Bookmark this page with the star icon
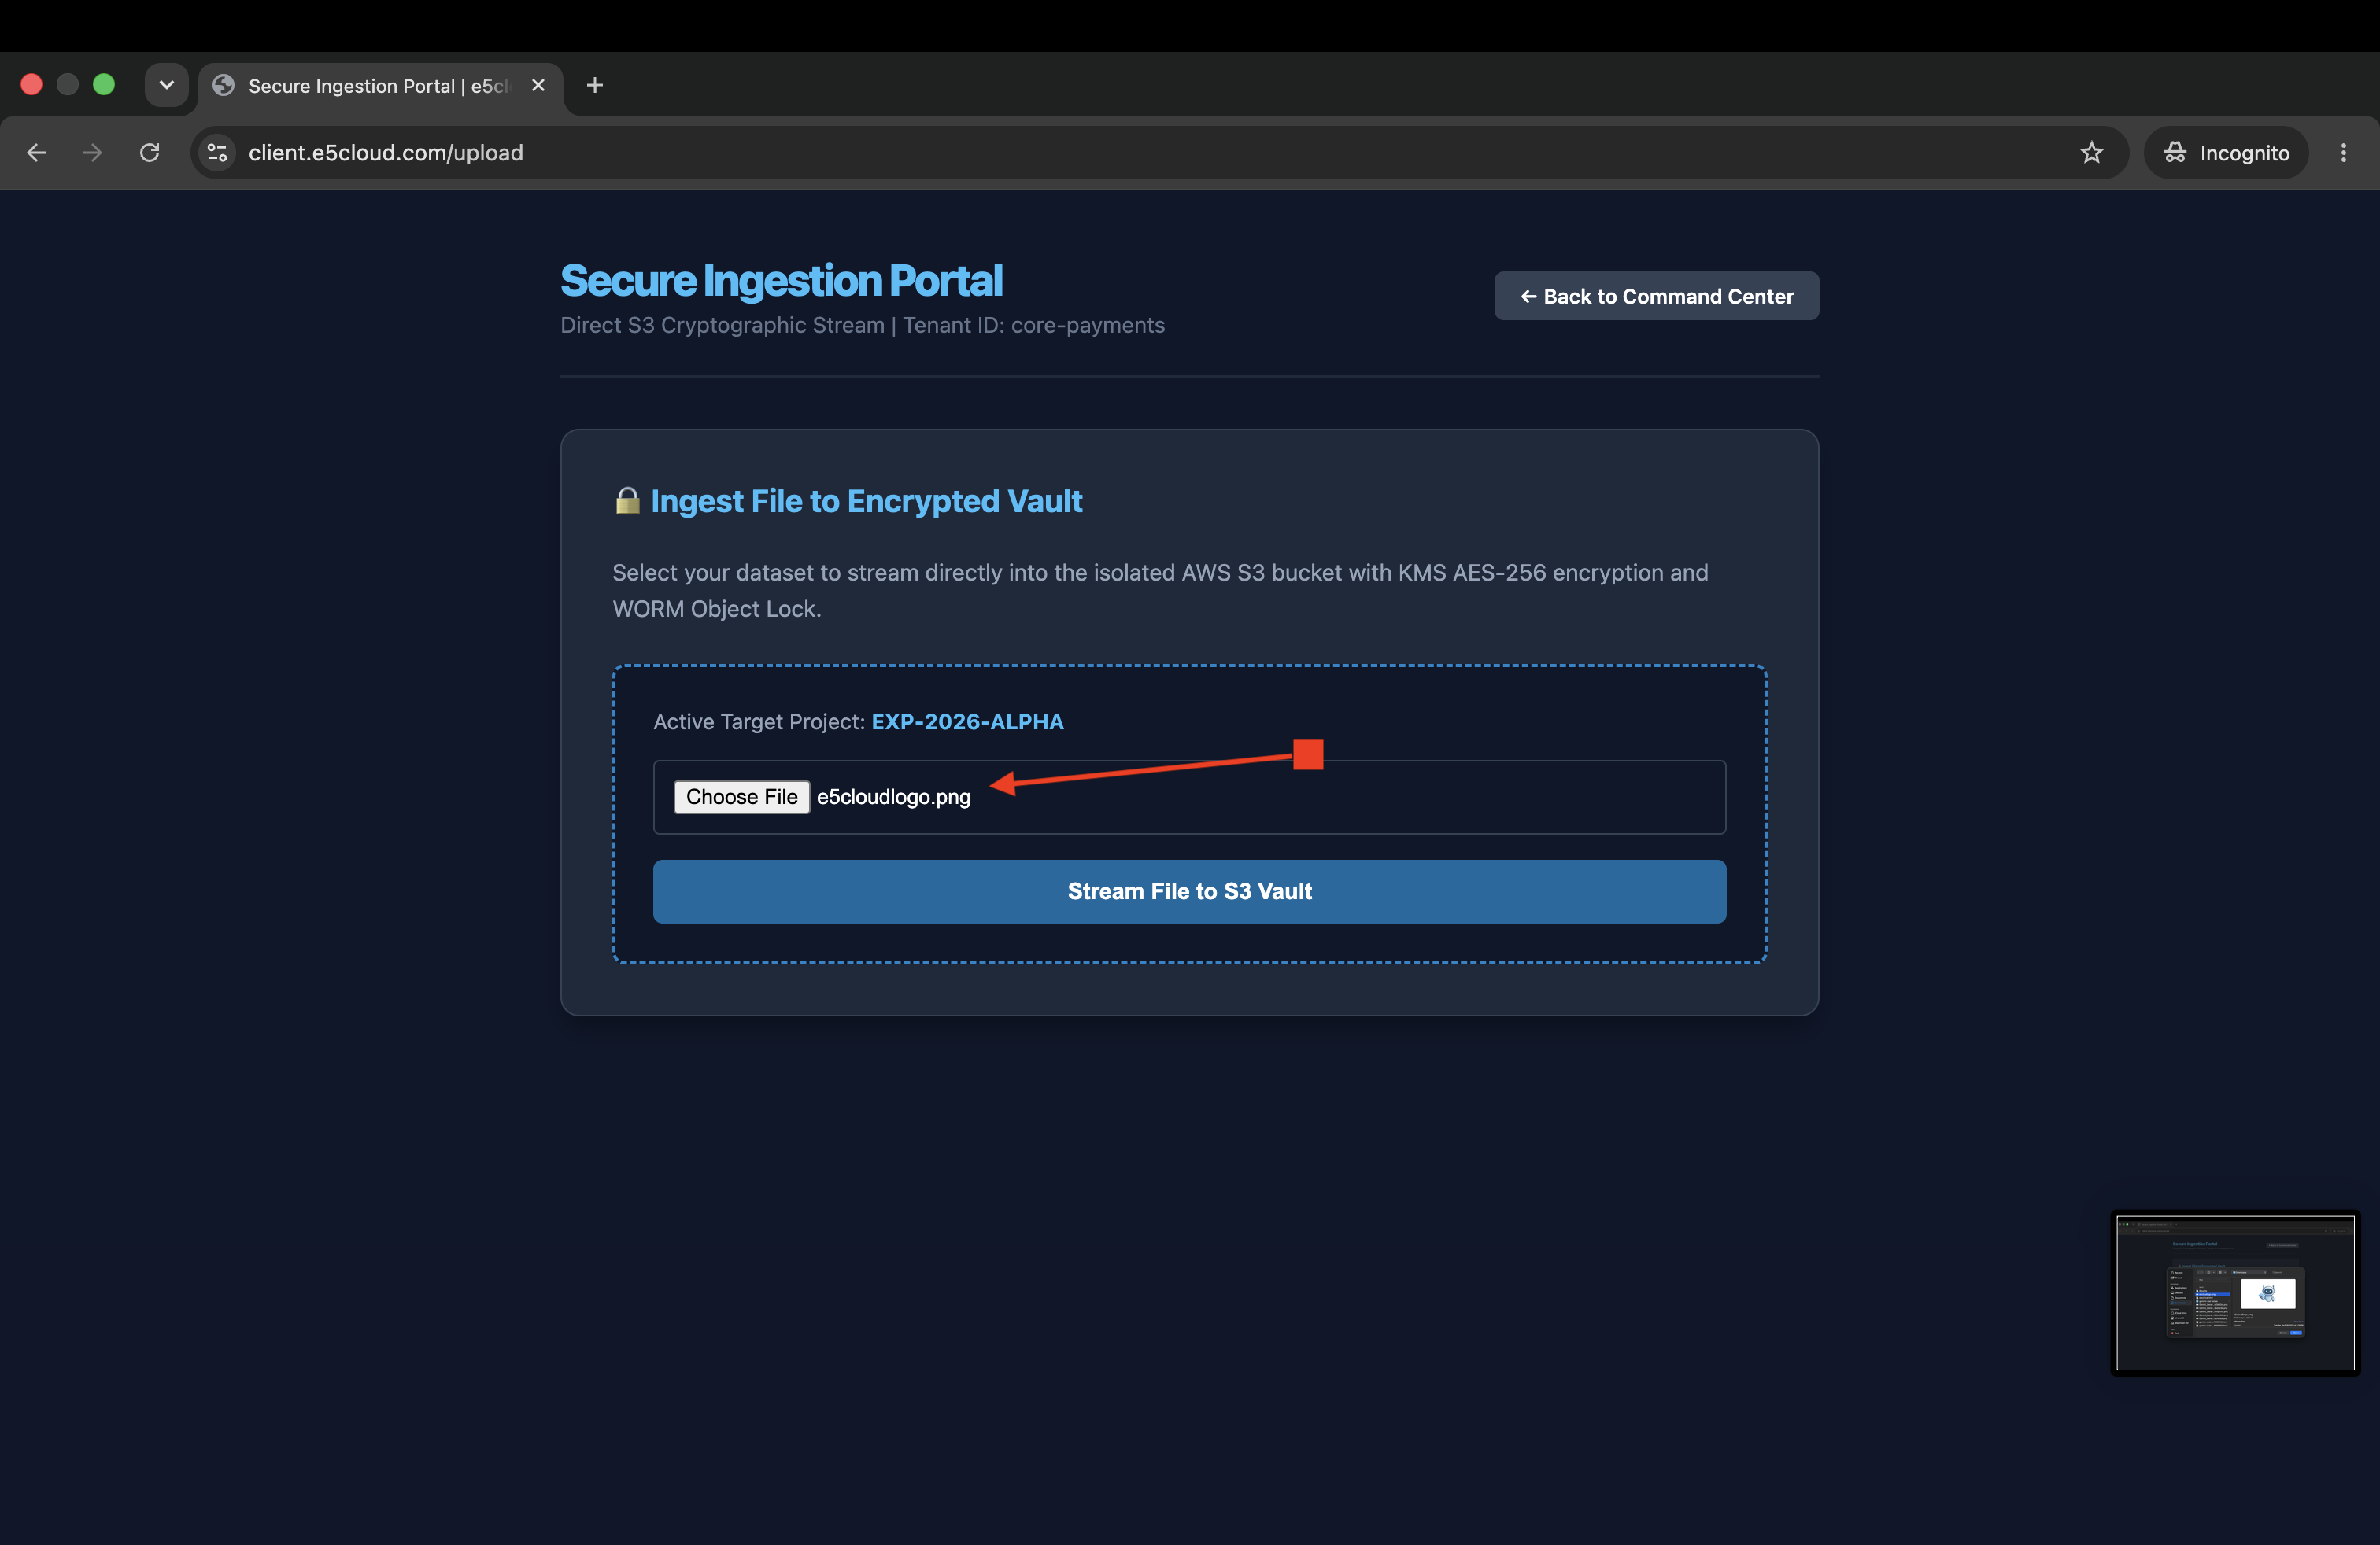 coord(2091,153)
